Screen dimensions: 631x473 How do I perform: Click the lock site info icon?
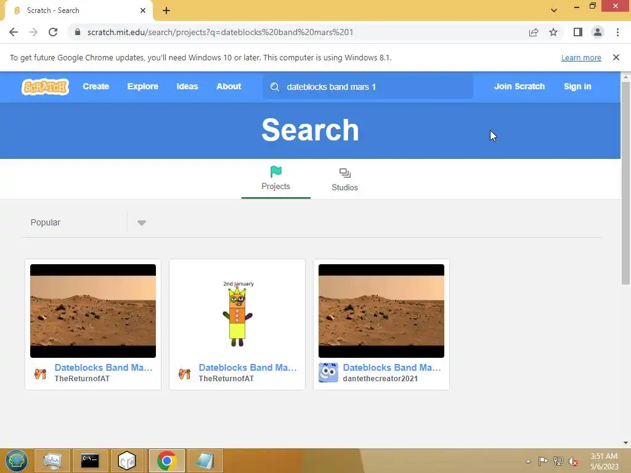click(x=78, y=32)
